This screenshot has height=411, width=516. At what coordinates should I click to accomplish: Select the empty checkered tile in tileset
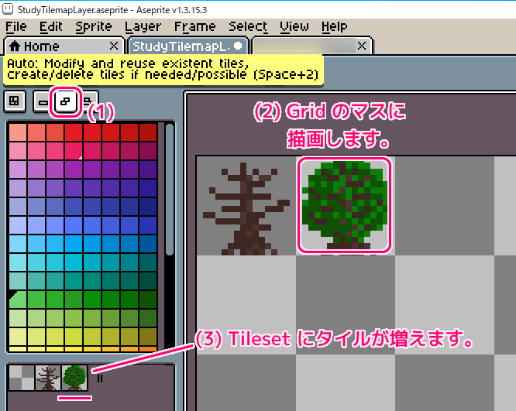pos(22,378)
